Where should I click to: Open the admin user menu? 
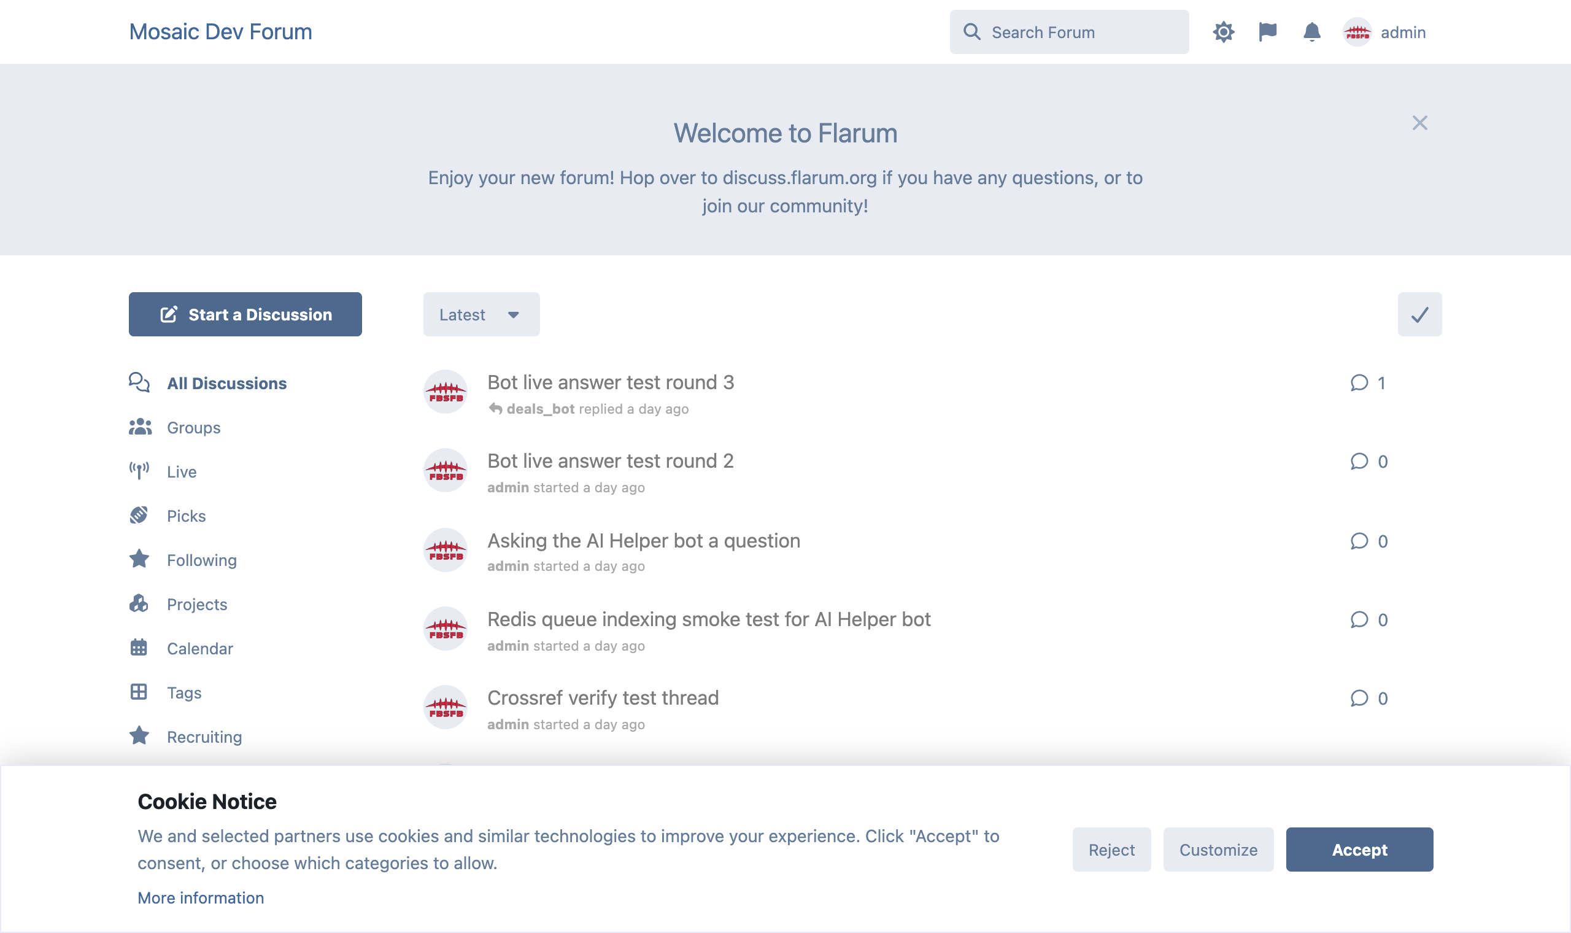pyautogui.click(x=1384, y=32)
